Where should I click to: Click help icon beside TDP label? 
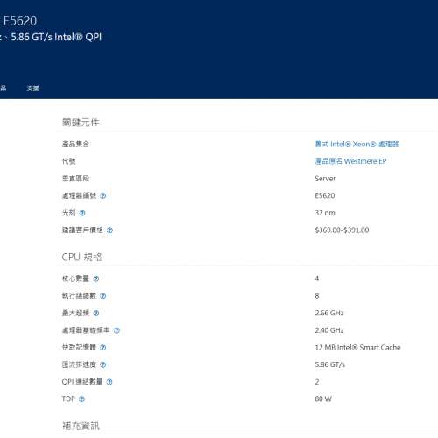click(x=82, y=399)
